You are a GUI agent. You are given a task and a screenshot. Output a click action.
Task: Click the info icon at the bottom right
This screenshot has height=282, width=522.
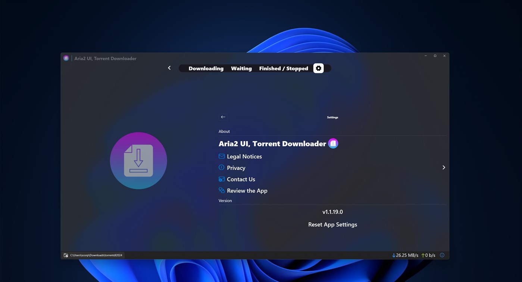pos(442,255)
